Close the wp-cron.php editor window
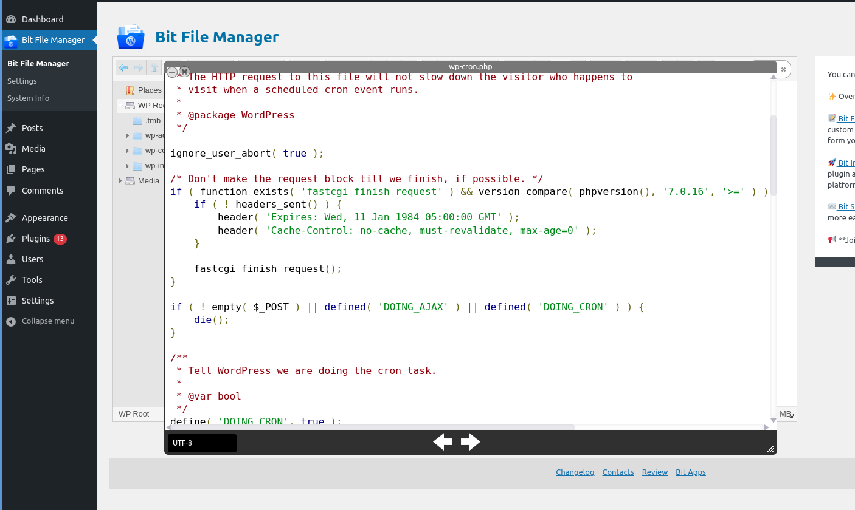Viewport: 855px width, 510px height. (184, 72)
